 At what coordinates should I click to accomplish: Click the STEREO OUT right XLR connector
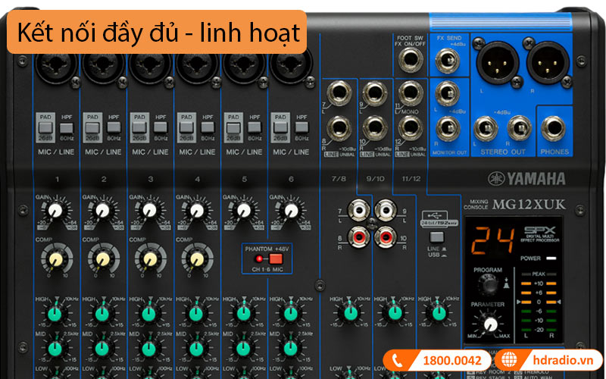(x=548, y=63)
